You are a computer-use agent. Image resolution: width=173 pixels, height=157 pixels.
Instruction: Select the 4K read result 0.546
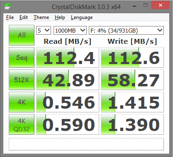68,102
